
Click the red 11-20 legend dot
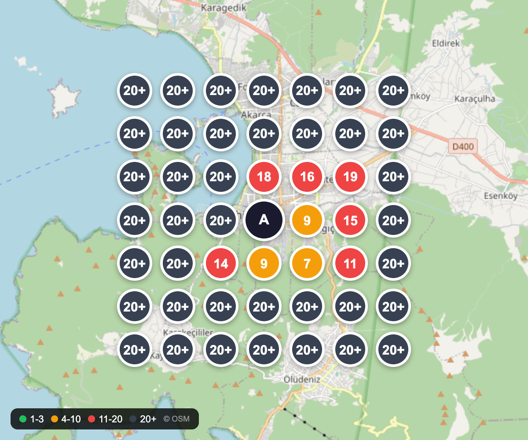click(92, 419)
